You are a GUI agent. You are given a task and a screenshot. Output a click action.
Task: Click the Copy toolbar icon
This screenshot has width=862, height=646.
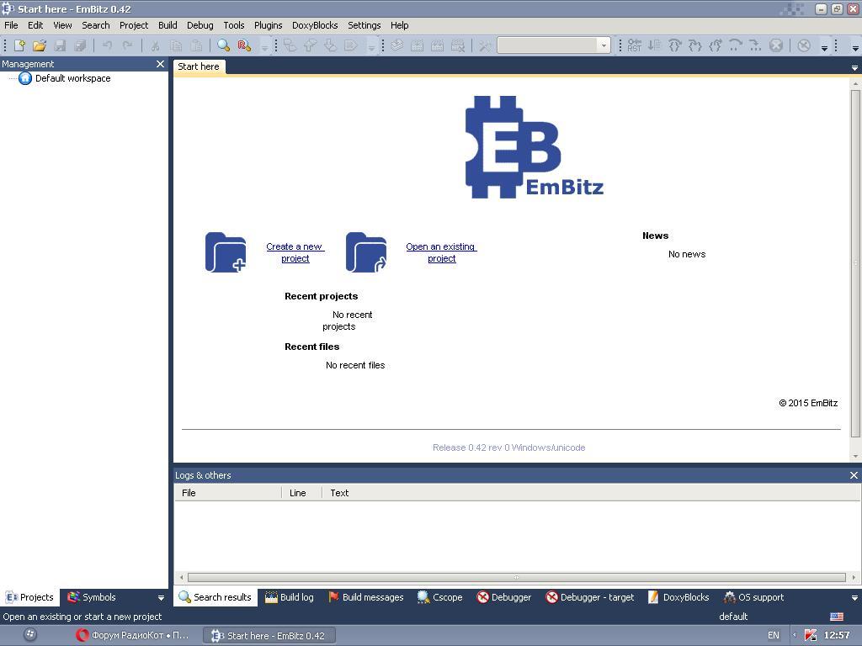[176, 45]
